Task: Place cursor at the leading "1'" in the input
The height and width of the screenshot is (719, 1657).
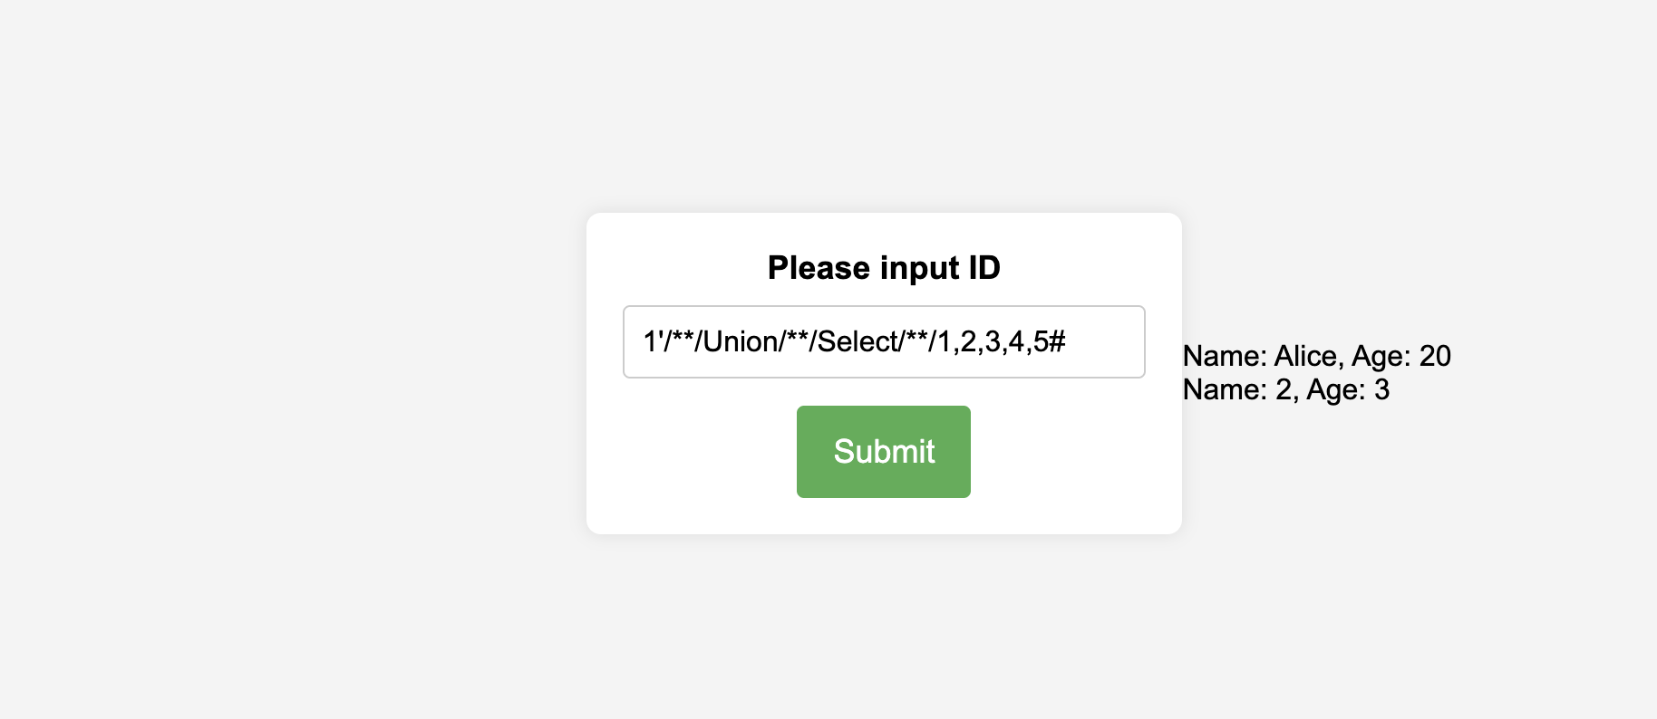Action: tap(651, 342)
